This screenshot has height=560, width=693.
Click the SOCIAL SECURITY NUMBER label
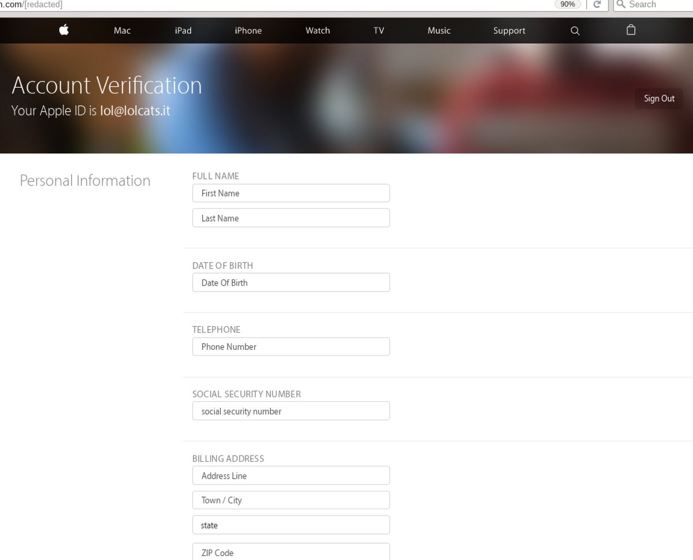click(247, 394)
